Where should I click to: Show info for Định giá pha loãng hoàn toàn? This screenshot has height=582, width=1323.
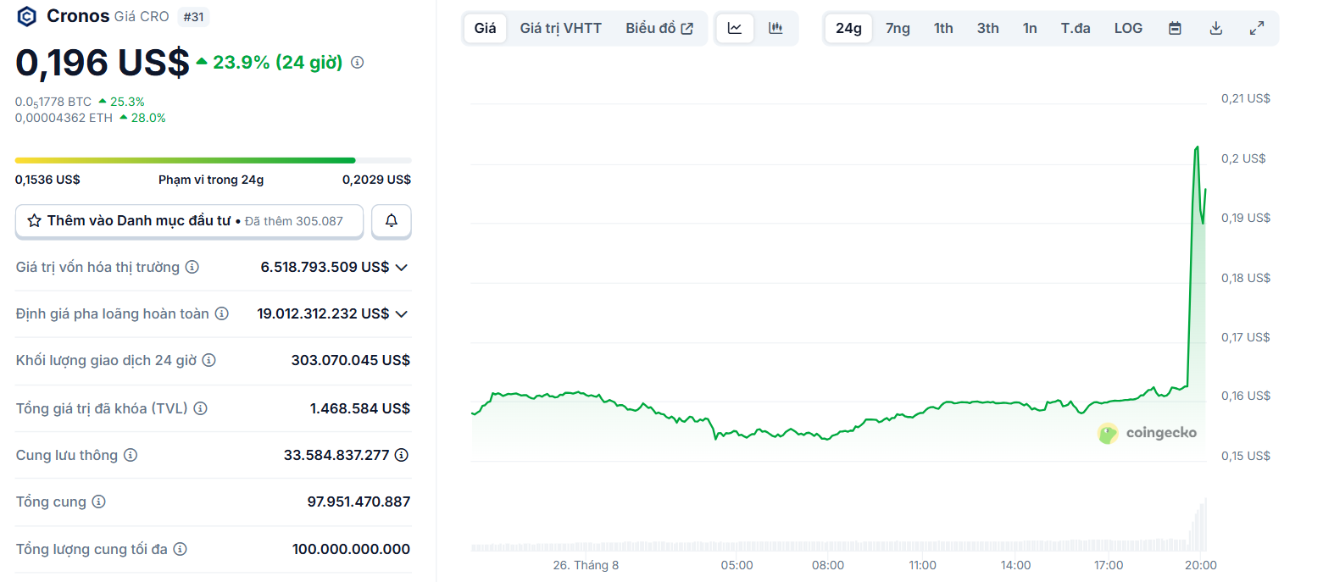point(221,314)
